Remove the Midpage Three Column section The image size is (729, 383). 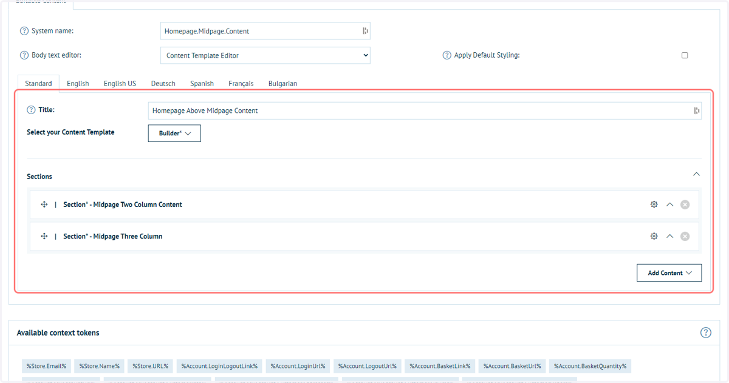click(685, 236)
